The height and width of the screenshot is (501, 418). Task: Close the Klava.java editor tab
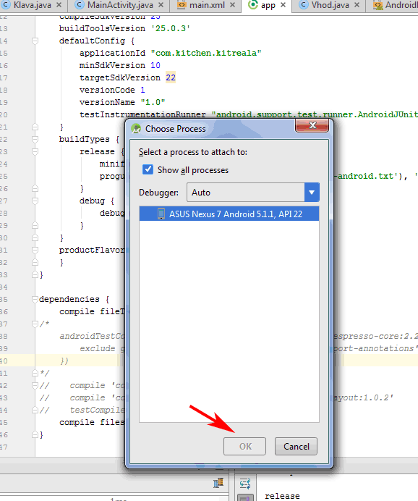pyautogui.click(x=59, y=5)
